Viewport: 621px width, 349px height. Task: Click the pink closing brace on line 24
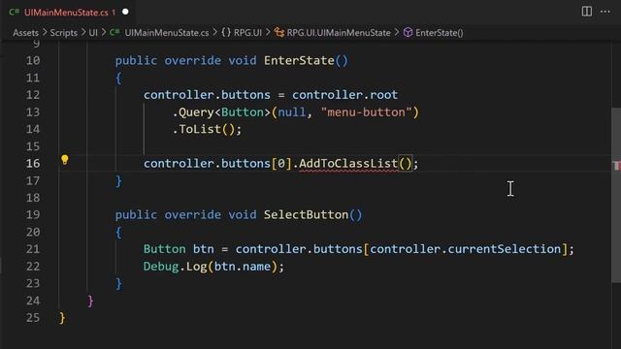pyautogui.click(x=90, y=301)
